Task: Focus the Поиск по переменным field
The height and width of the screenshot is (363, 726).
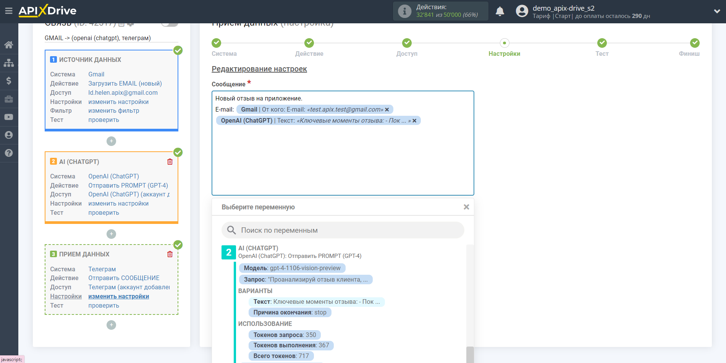Action: [343, 230]
